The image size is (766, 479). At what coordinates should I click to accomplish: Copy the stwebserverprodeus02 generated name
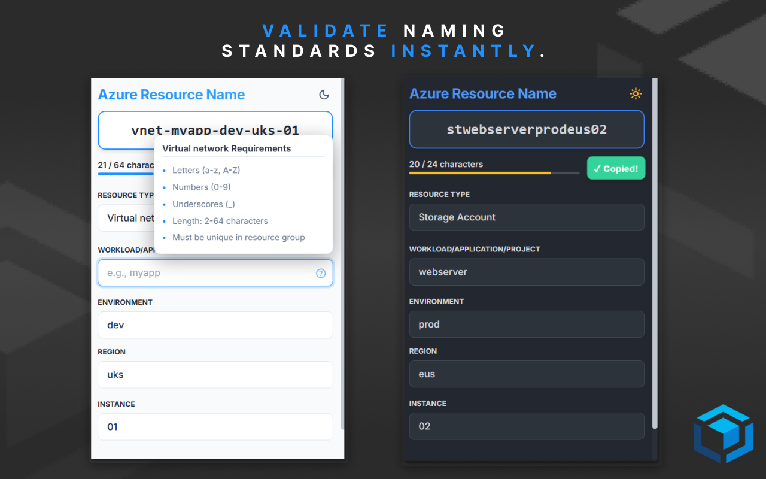click(526, 129)
